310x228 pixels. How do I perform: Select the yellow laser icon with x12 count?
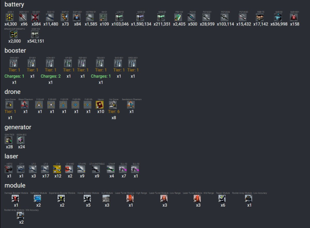coord(57,169)
